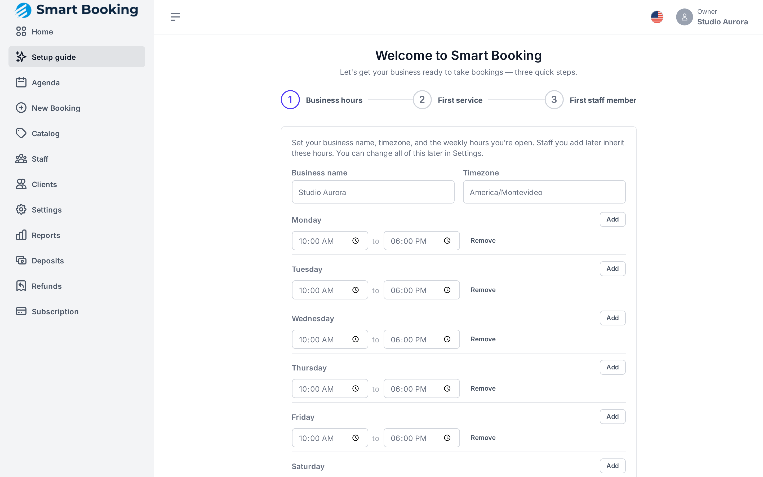This screenshot has width=763, height=477.
Task: Click Wednesday's 10:00 AM start time field
Action: tap(330, 339)
